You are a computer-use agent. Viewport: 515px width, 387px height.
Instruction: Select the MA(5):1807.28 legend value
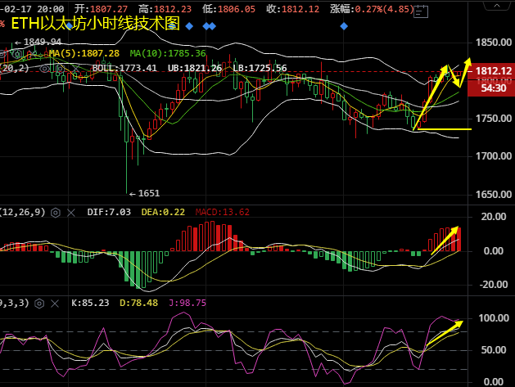[x=84, y=53]
